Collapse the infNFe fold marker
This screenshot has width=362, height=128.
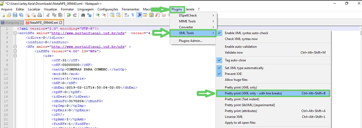pyautogui.click(x=15, y=51)
